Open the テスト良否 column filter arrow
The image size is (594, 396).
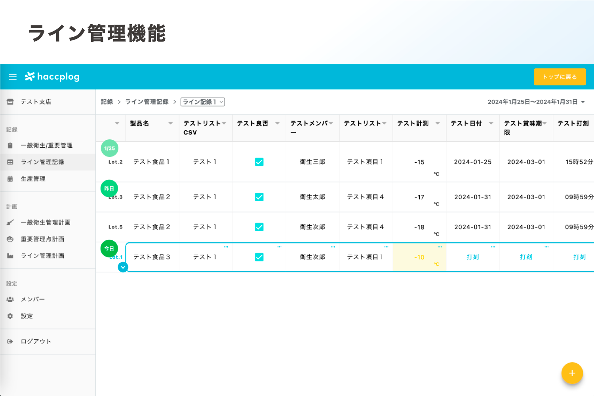278,123
